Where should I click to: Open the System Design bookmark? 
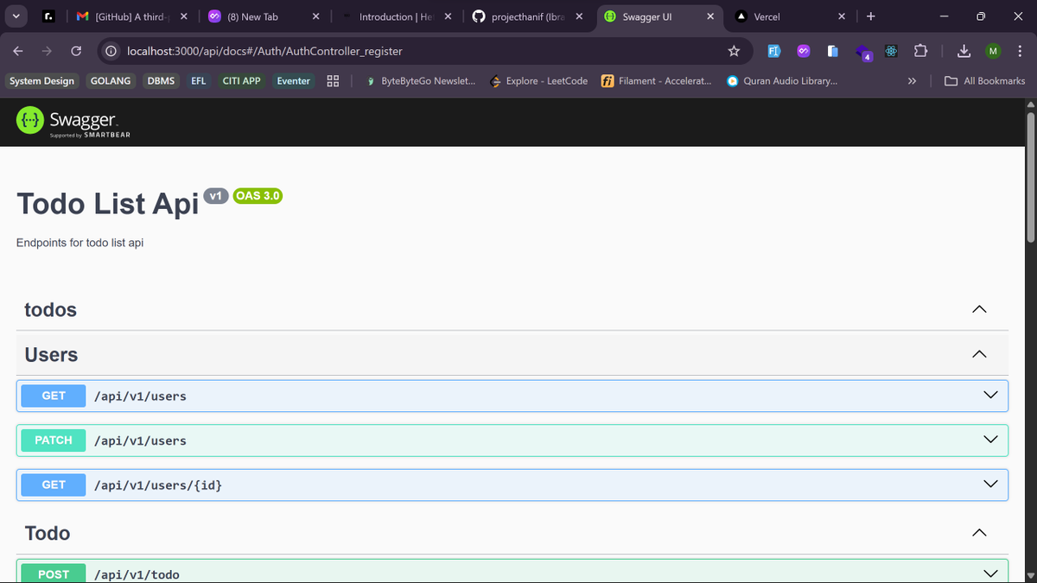(x=41, y=80)
